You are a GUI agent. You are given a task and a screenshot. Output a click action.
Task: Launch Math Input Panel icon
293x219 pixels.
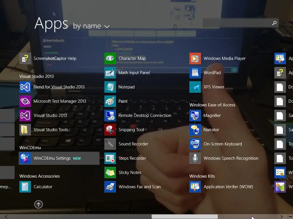coord(110,73)
